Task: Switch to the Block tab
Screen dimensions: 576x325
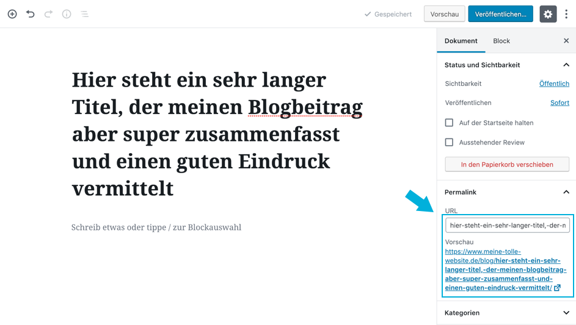Action: pos(501,41)
